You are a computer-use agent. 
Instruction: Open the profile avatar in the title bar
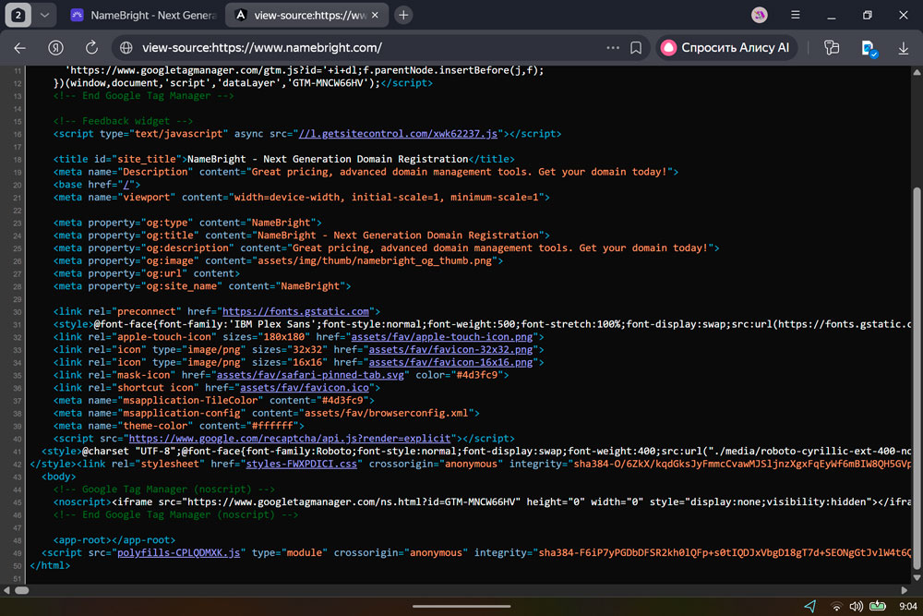click(x=760, y=16)
